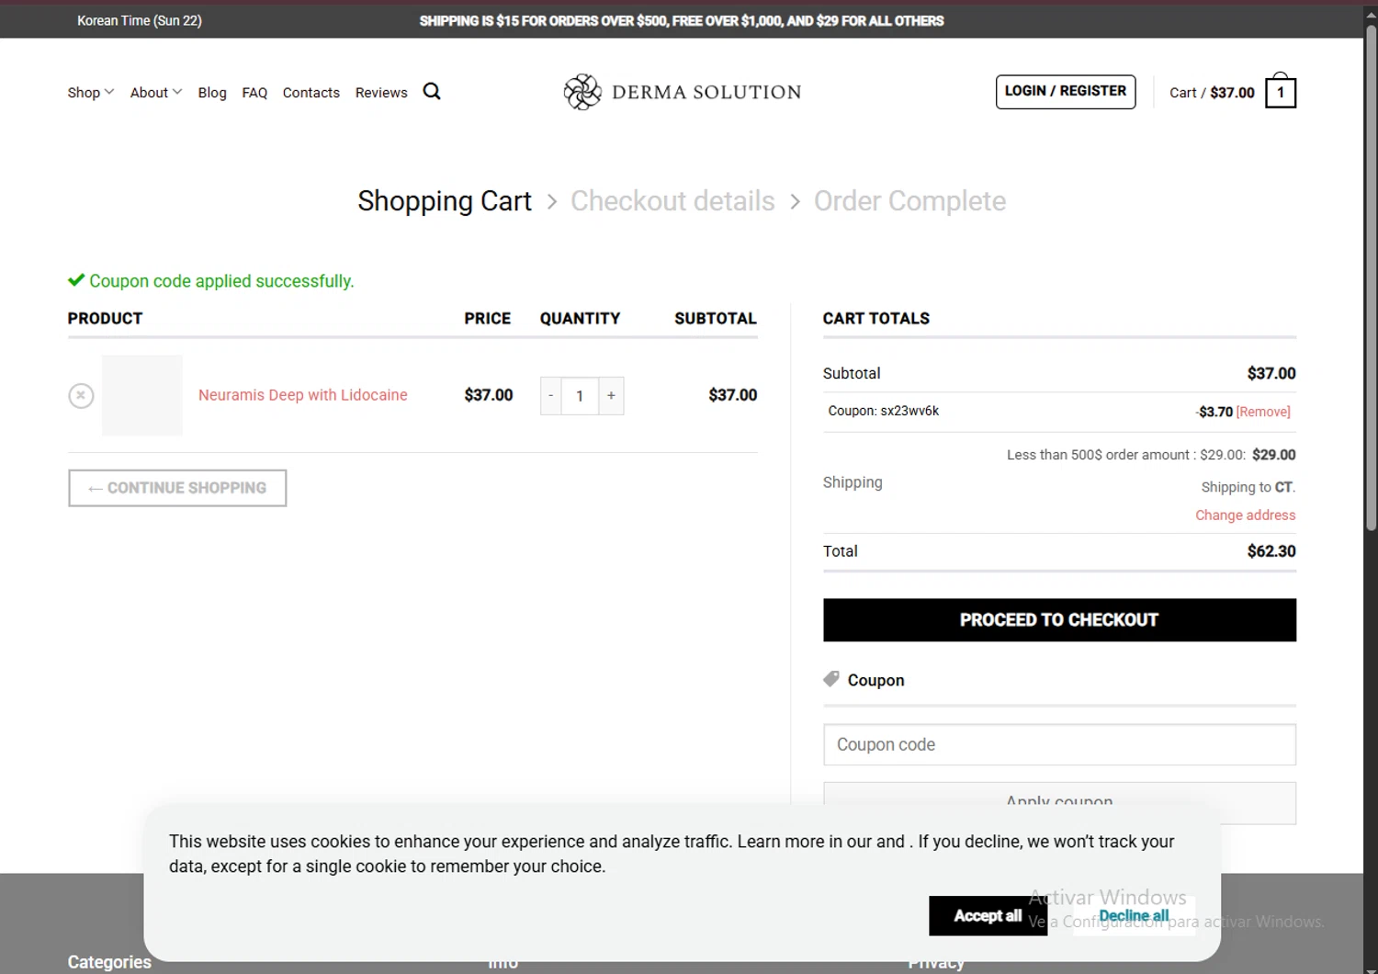Open the Reviews page

tap(381, 92)
